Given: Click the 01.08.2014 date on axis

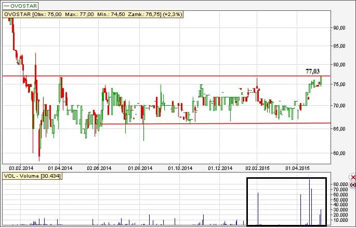Looking at the screenshot, I should coord(140,168).
